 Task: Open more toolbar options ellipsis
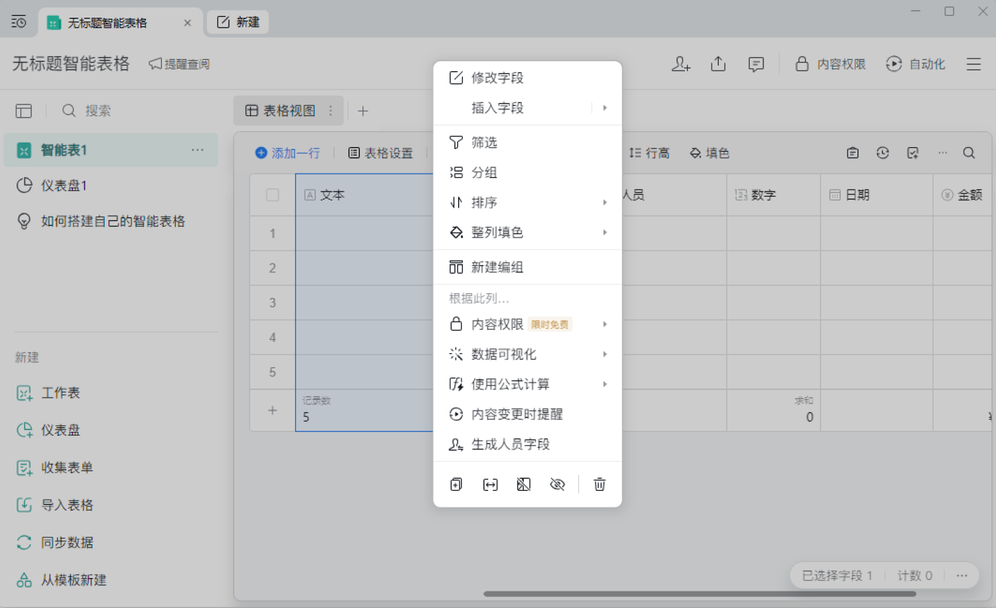(x=943, y=153)
